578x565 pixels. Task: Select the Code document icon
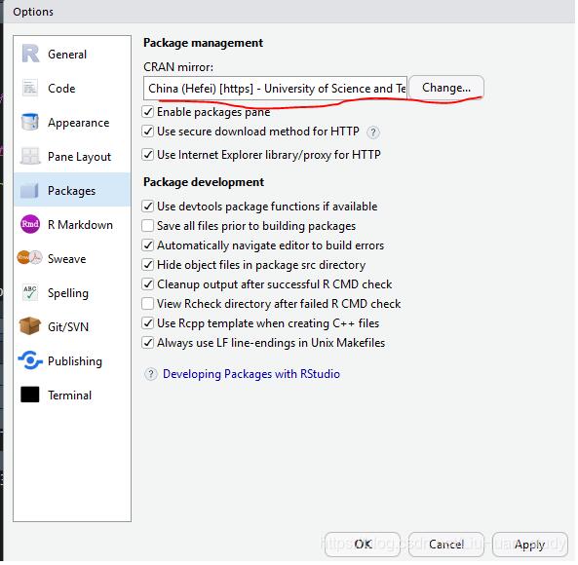30,89
